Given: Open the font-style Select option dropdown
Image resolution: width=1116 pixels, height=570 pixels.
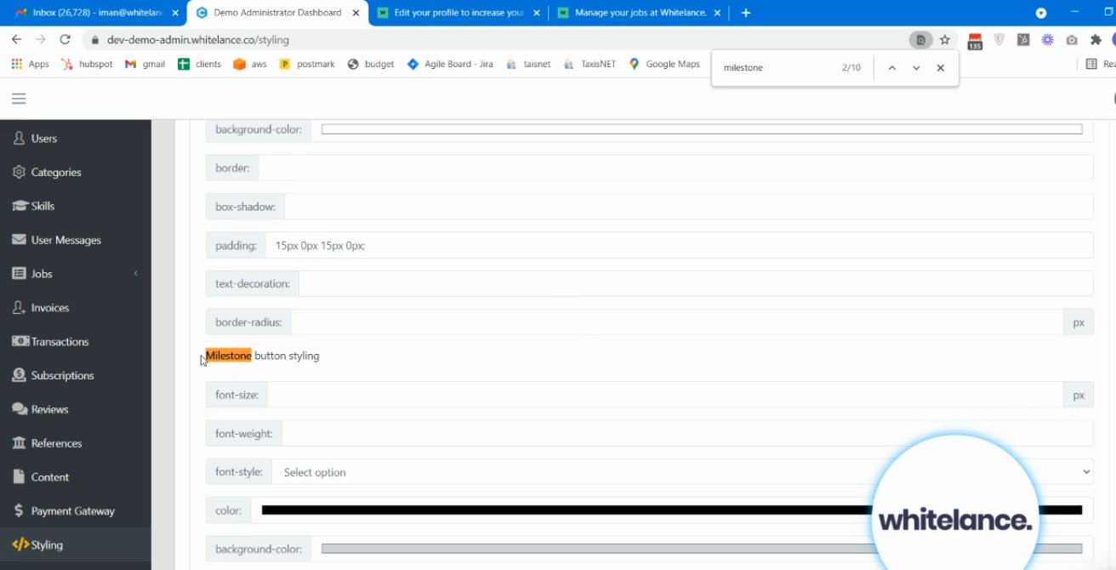Looking at the screenshot, I should (x=682, y=472).
